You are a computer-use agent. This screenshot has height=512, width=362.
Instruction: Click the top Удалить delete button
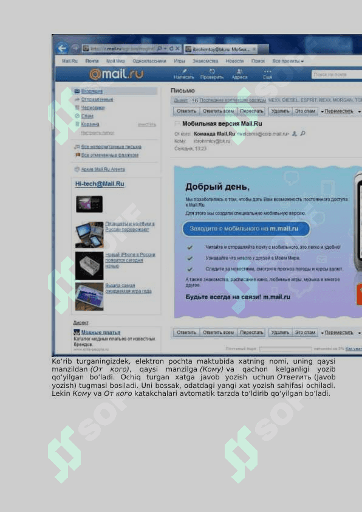tap(280, 111)
